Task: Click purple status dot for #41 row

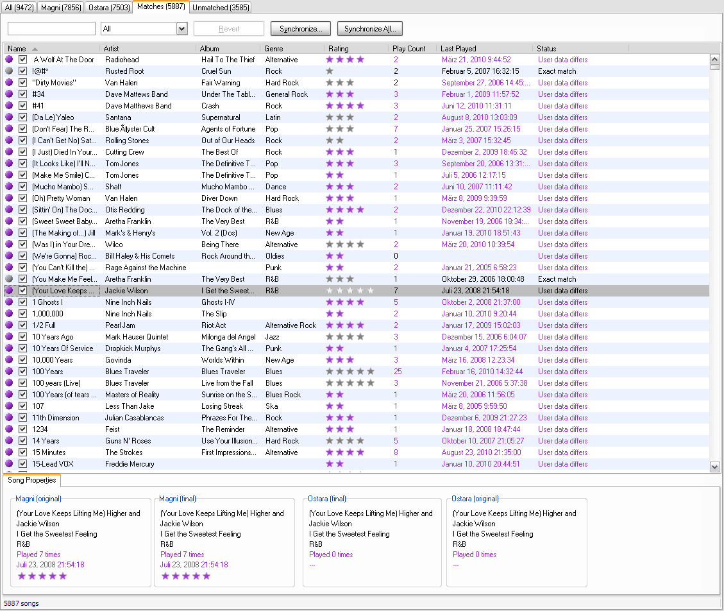Action: 9,105
